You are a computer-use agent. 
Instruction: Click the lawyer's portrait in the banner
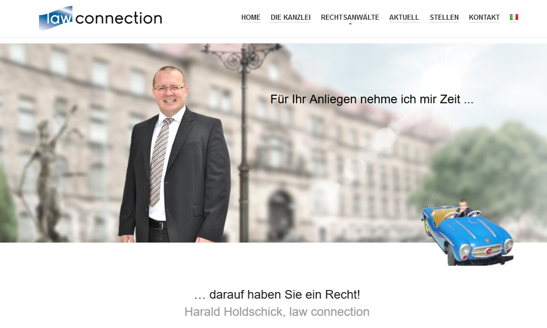point(174,154)
